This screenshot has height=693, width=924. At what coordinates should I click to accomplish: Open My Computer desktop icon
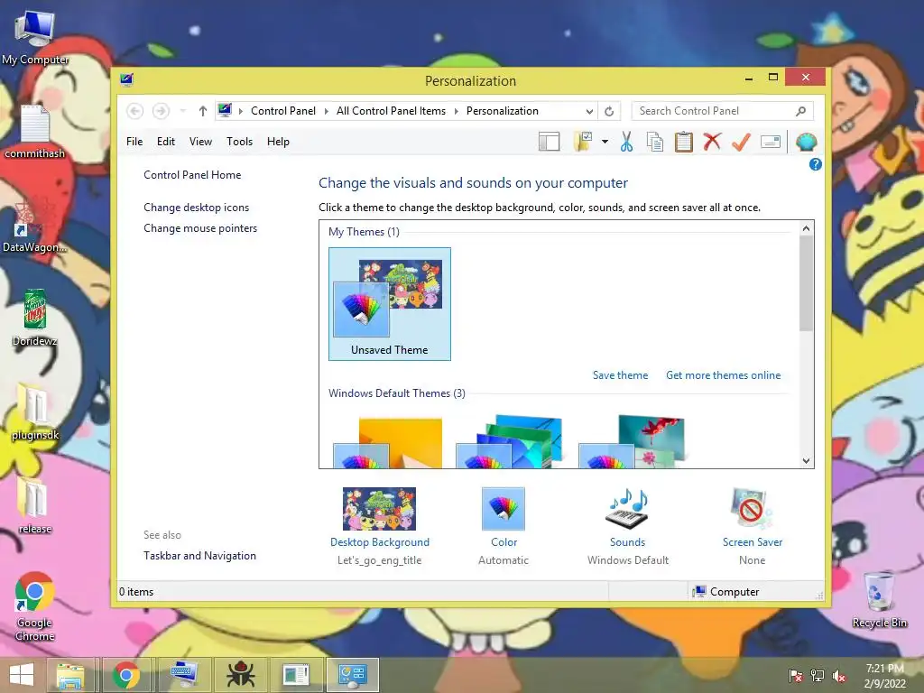35,37
